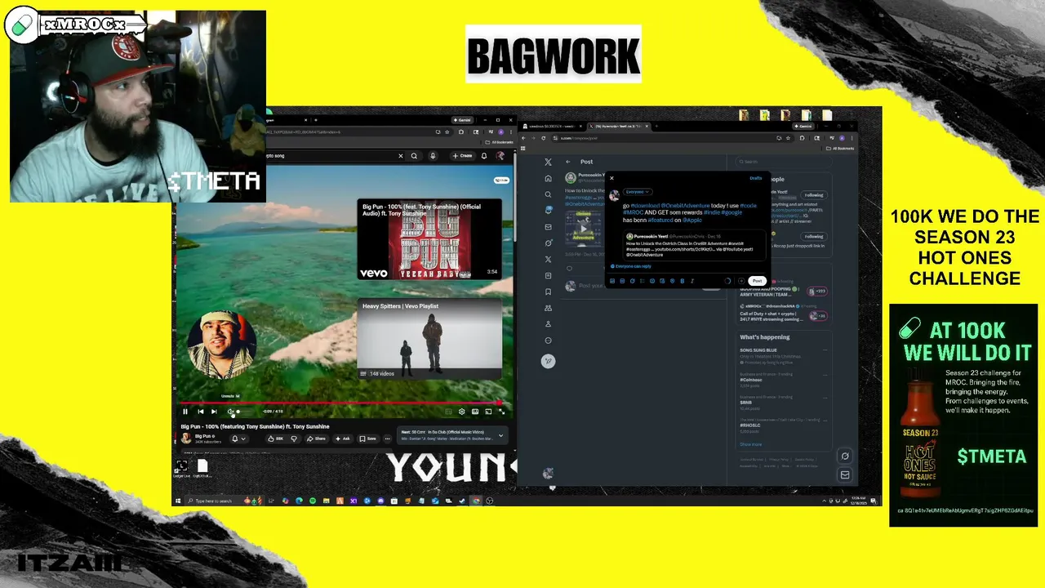The image size is (1045, 588).
Task: Unmute the YouTube player volume icon
Action: (x=230, y=412)
